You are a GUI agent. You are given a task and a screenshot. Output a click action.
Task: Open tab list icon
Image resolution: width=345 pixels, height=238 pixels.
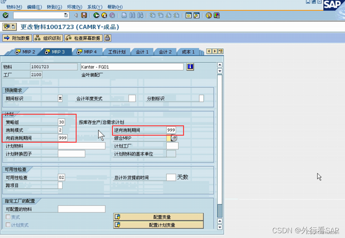click(221, 51)
